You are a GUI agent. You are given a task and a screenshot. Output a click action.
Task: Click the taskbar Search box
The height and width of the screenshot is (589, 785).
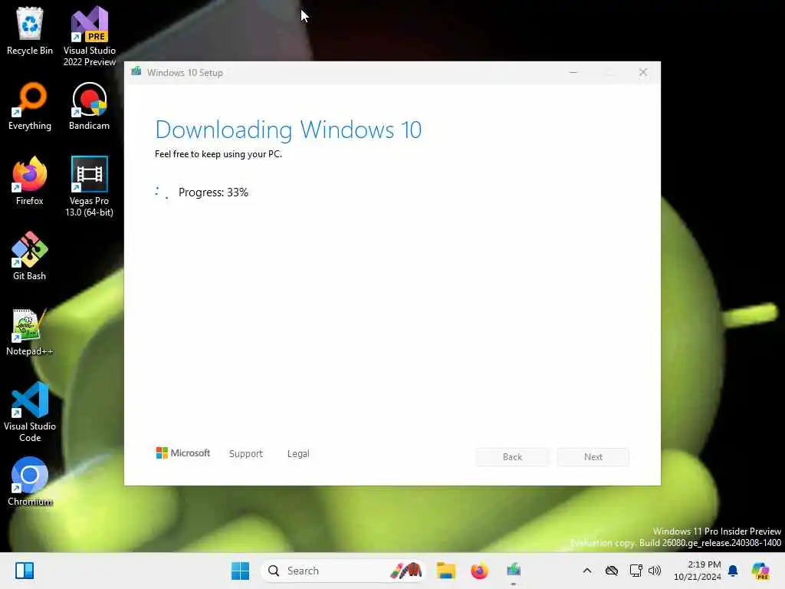coord(343,571)
